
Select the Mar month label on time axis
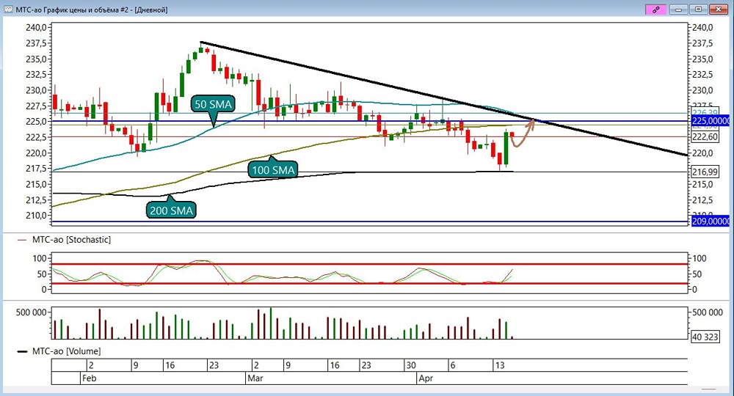click(255, 378)
